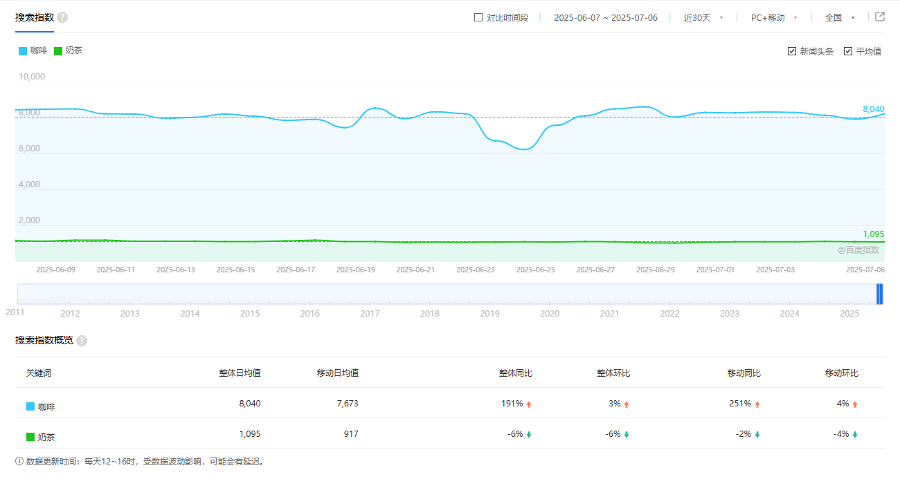
Task: Open the 近30天 time range dropdown
Action: tap(703, 18)
